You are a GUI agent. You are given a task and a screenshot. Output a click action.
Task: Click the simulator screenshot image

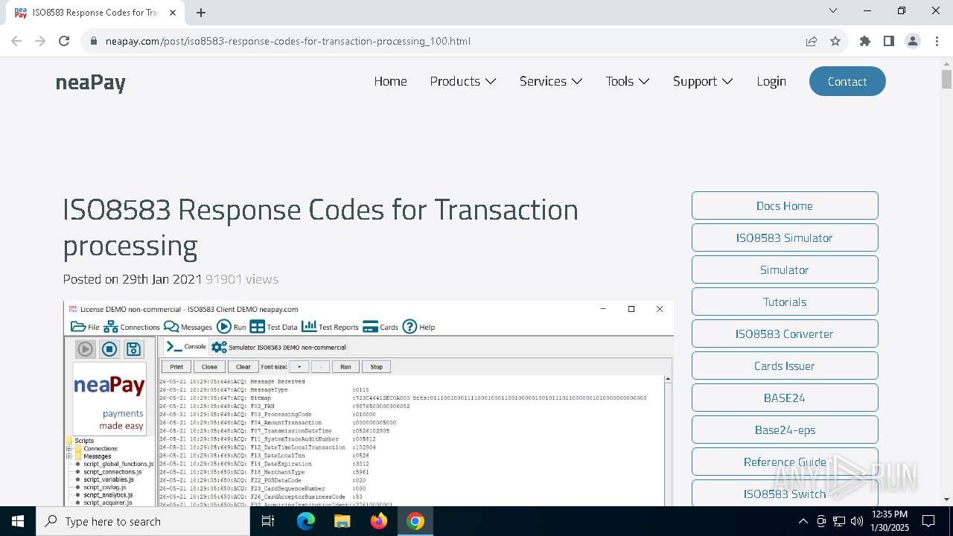(369, 403)
